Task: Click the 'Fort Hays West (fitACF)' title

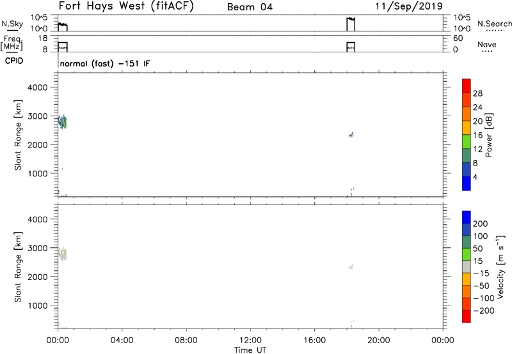Action: [126, 6]
